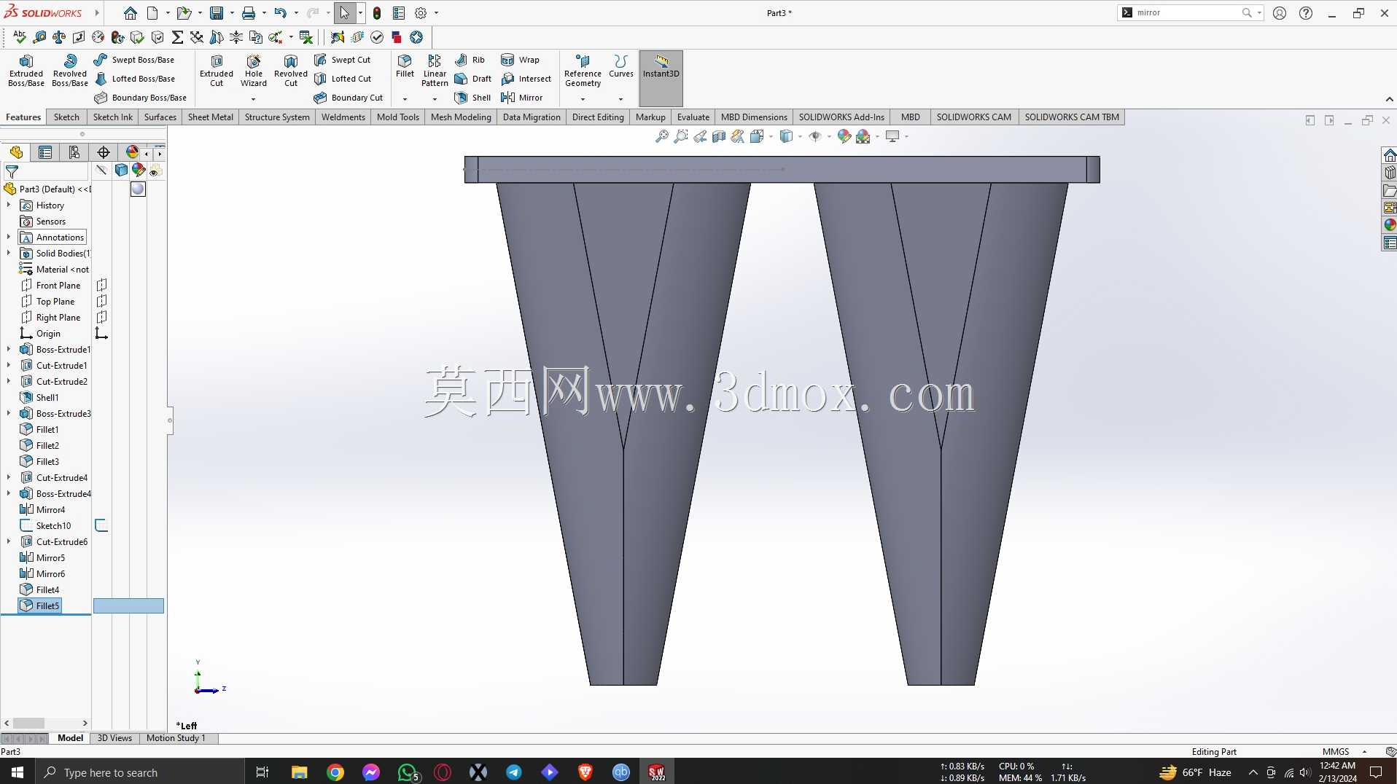Click the appearance sphere swatch in the tree
1397x784 pixels.
pyautogui.click(x=138, y=189)
